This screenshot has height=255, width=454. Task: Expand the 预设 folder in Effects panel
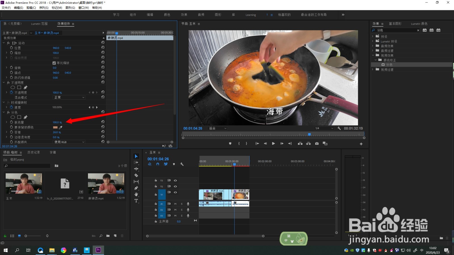point(373,36)
